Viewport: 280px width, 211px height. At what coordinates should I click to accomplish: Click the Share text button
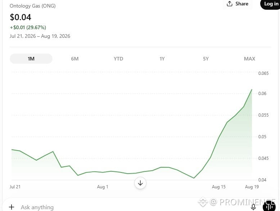pos(242,4)
